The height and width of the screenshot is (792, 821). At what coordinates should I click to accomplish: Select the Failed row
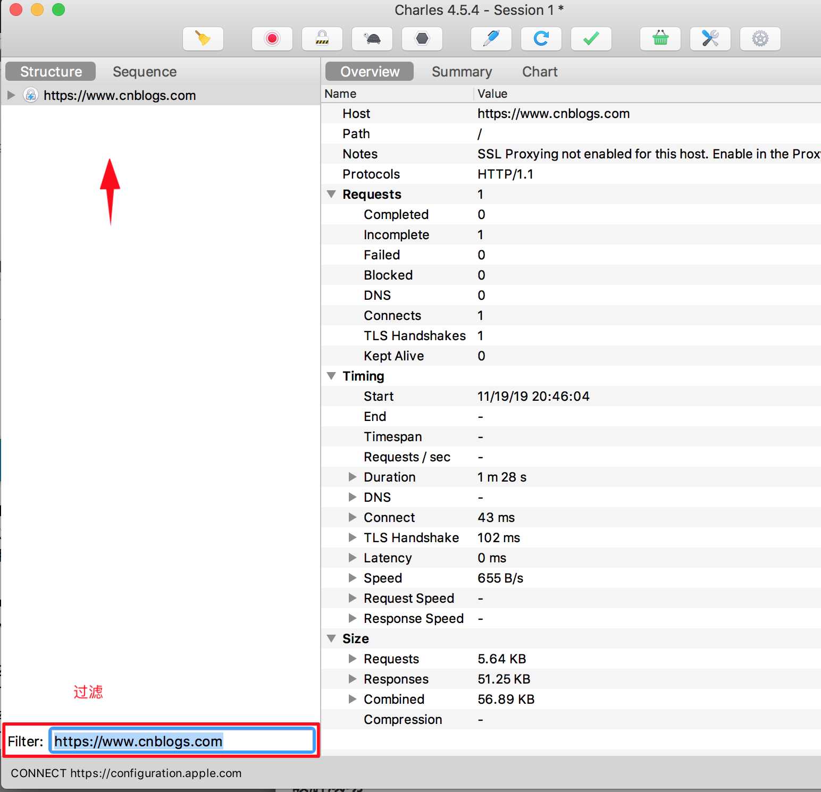coord(571,255)
